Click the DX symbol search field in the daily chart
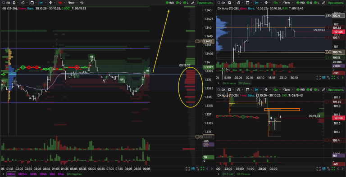346x177 pixels. point(222,3)
